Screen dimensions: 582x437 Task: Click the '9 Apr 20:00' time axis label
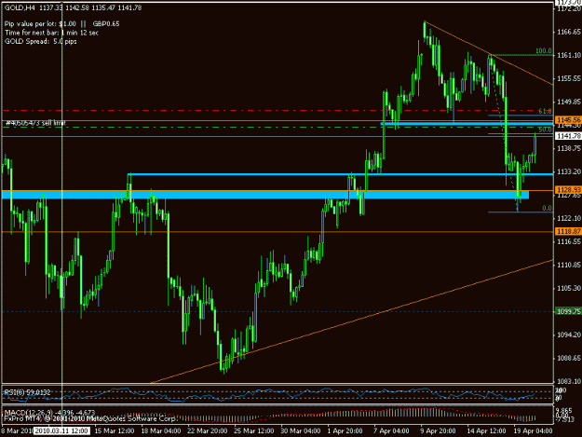(x=438, y=431)
